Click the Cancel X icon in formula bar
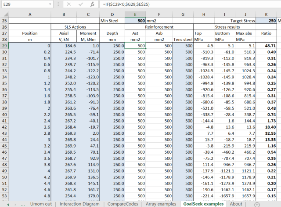 [69, 4]
